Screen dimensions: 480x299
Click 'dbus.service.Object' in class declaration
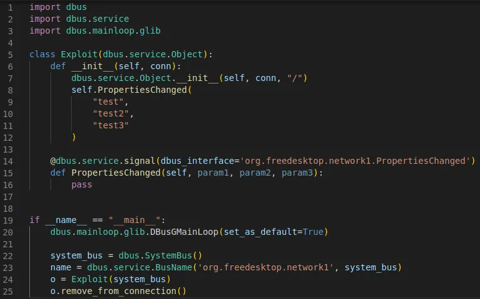[x=153, y=54]
